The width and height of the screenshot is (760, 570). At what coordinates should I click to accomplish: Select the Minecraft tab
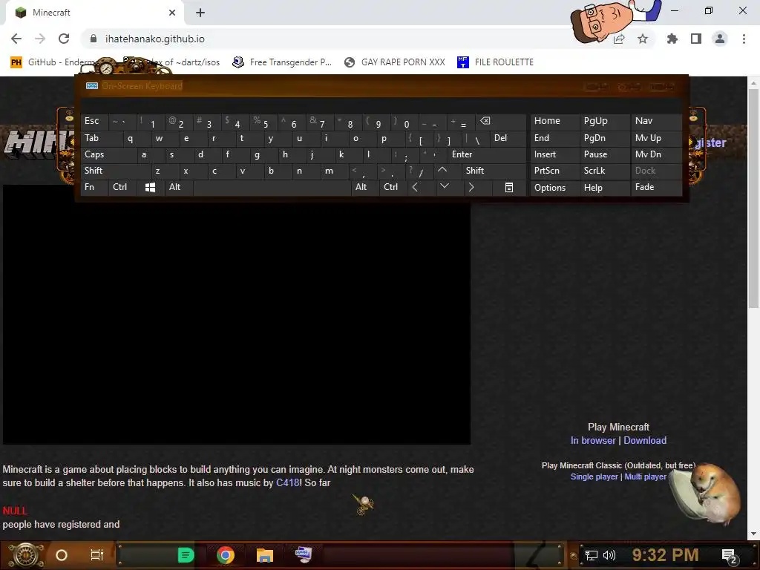point(94,13)
